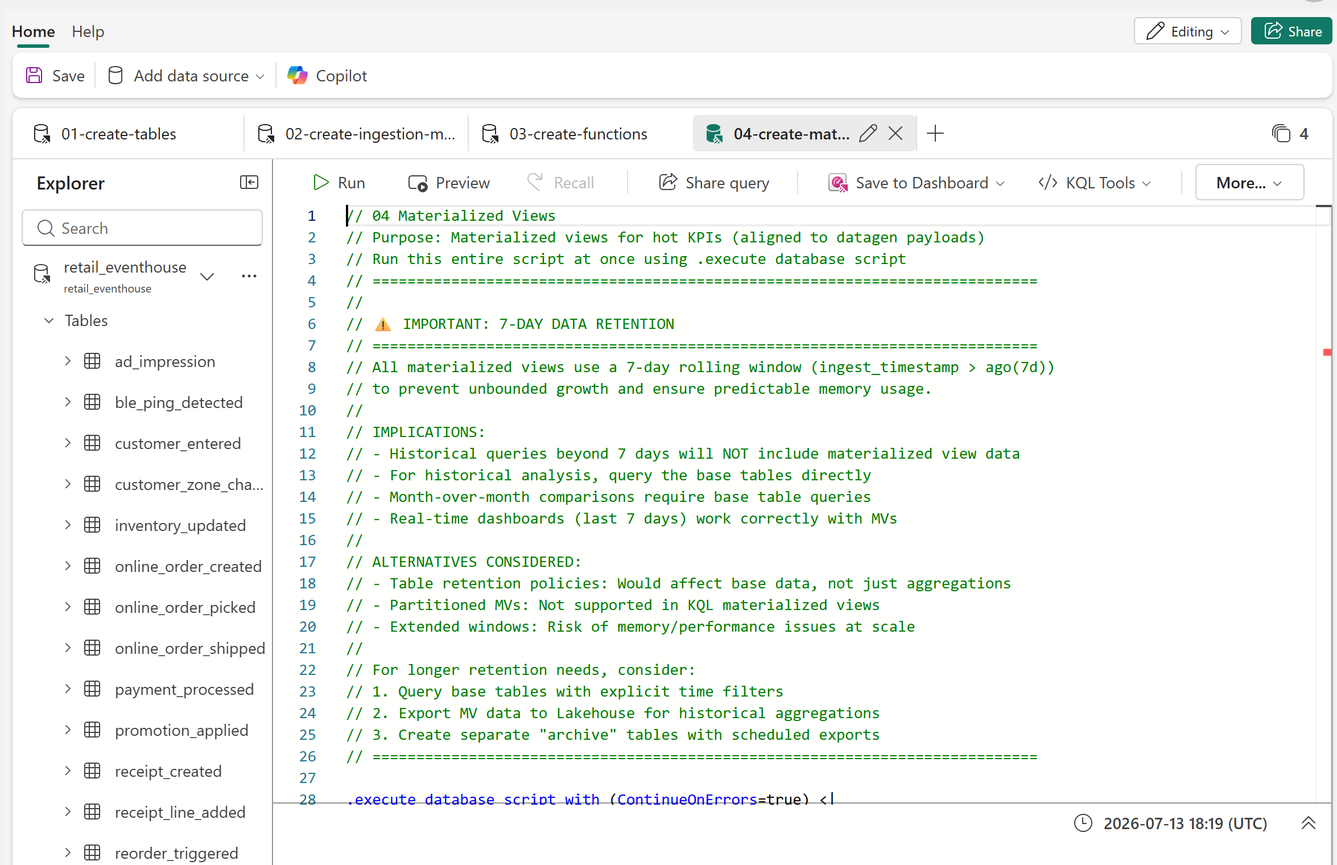Expand results pane with double chevron

click(1309, 823)
